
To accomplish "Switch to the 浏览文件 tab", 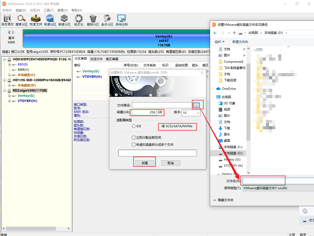I will pos(96,59).
